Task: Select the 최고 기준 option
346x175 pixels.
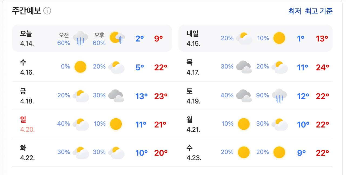Action: pos(319,11)
